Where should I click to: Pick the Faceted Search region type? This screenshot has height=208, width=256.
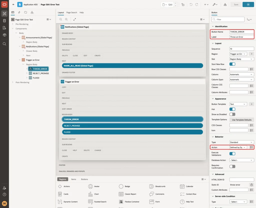pyautogui.click(x=97, y=202)
